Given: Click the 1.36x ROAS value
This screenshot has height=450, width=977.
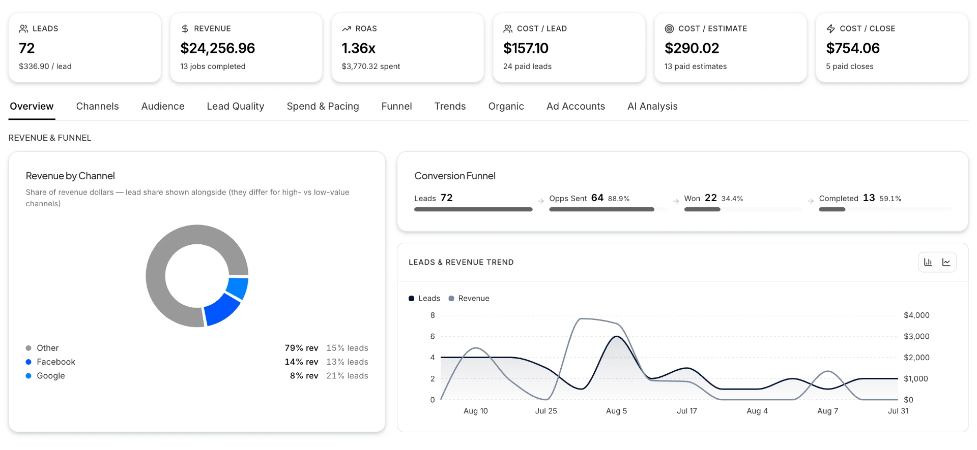Looking at the screenshot, I should pyautogui.click(x=359, y=48).
